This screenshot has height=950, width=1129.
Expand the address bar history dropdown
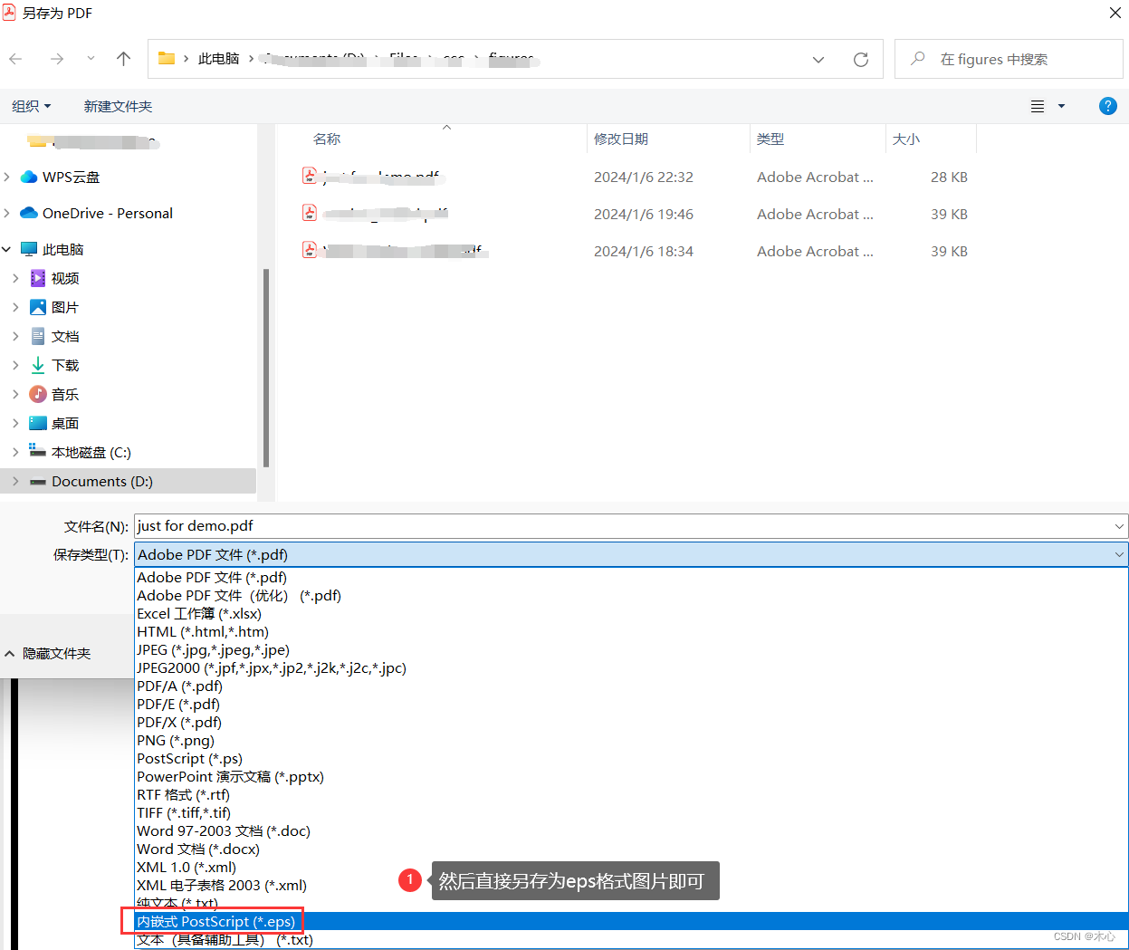tap(818, 60)
